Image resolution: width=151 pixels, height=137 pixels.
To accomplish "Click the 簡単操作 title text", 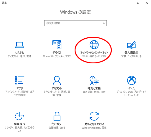I will (x=20, y=124).
